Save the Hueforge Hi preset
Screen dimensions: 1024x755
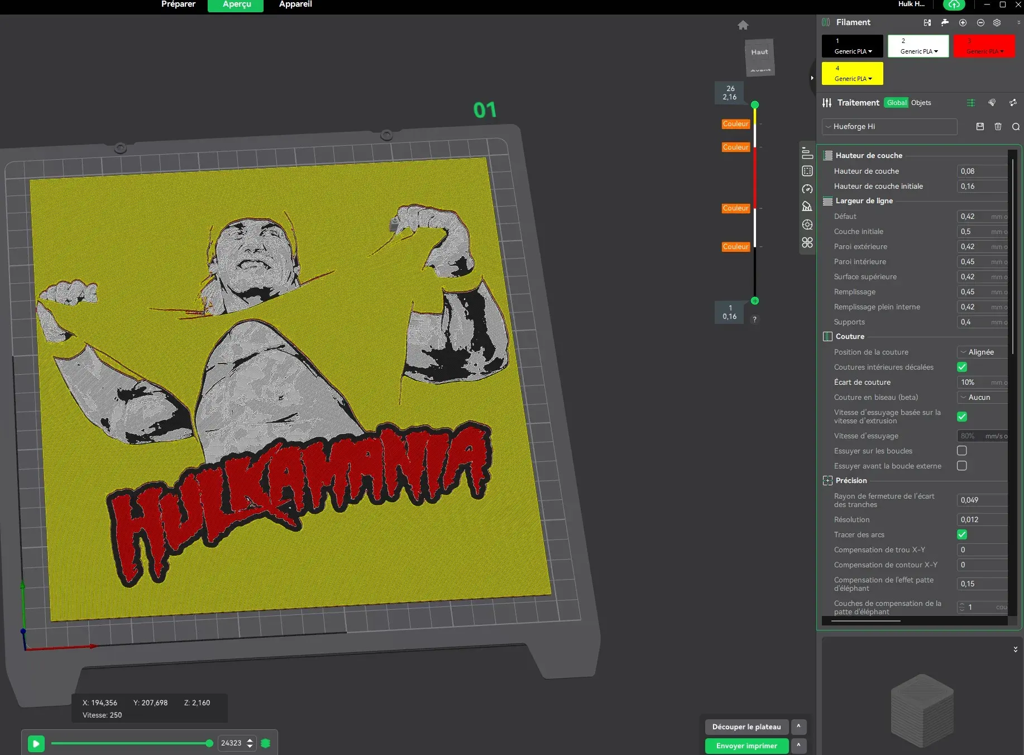(980, 127)
